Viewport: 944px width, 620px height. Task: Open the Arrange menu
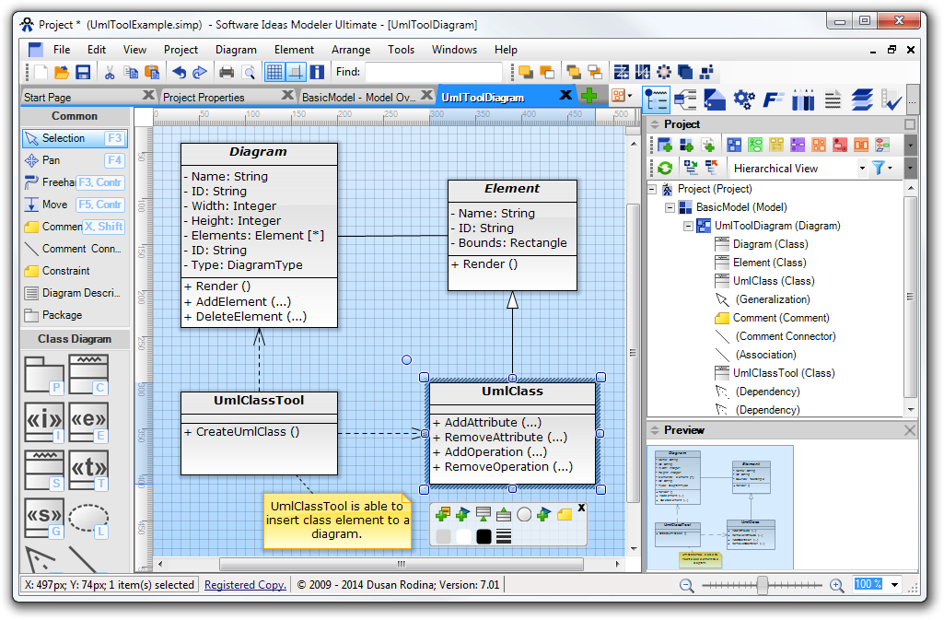pyautogui.click(x=351, y=50)
